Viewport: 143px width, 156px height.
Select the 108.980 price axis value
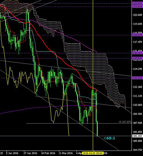click(x=138, y=114)
